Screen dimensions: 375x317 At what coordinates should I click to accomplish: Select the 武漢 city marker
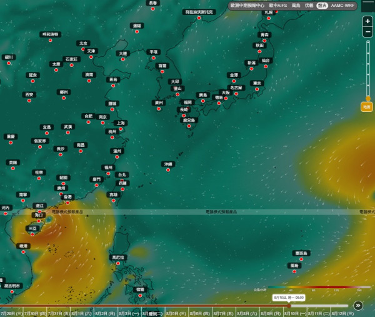click(x=68, y=133)
